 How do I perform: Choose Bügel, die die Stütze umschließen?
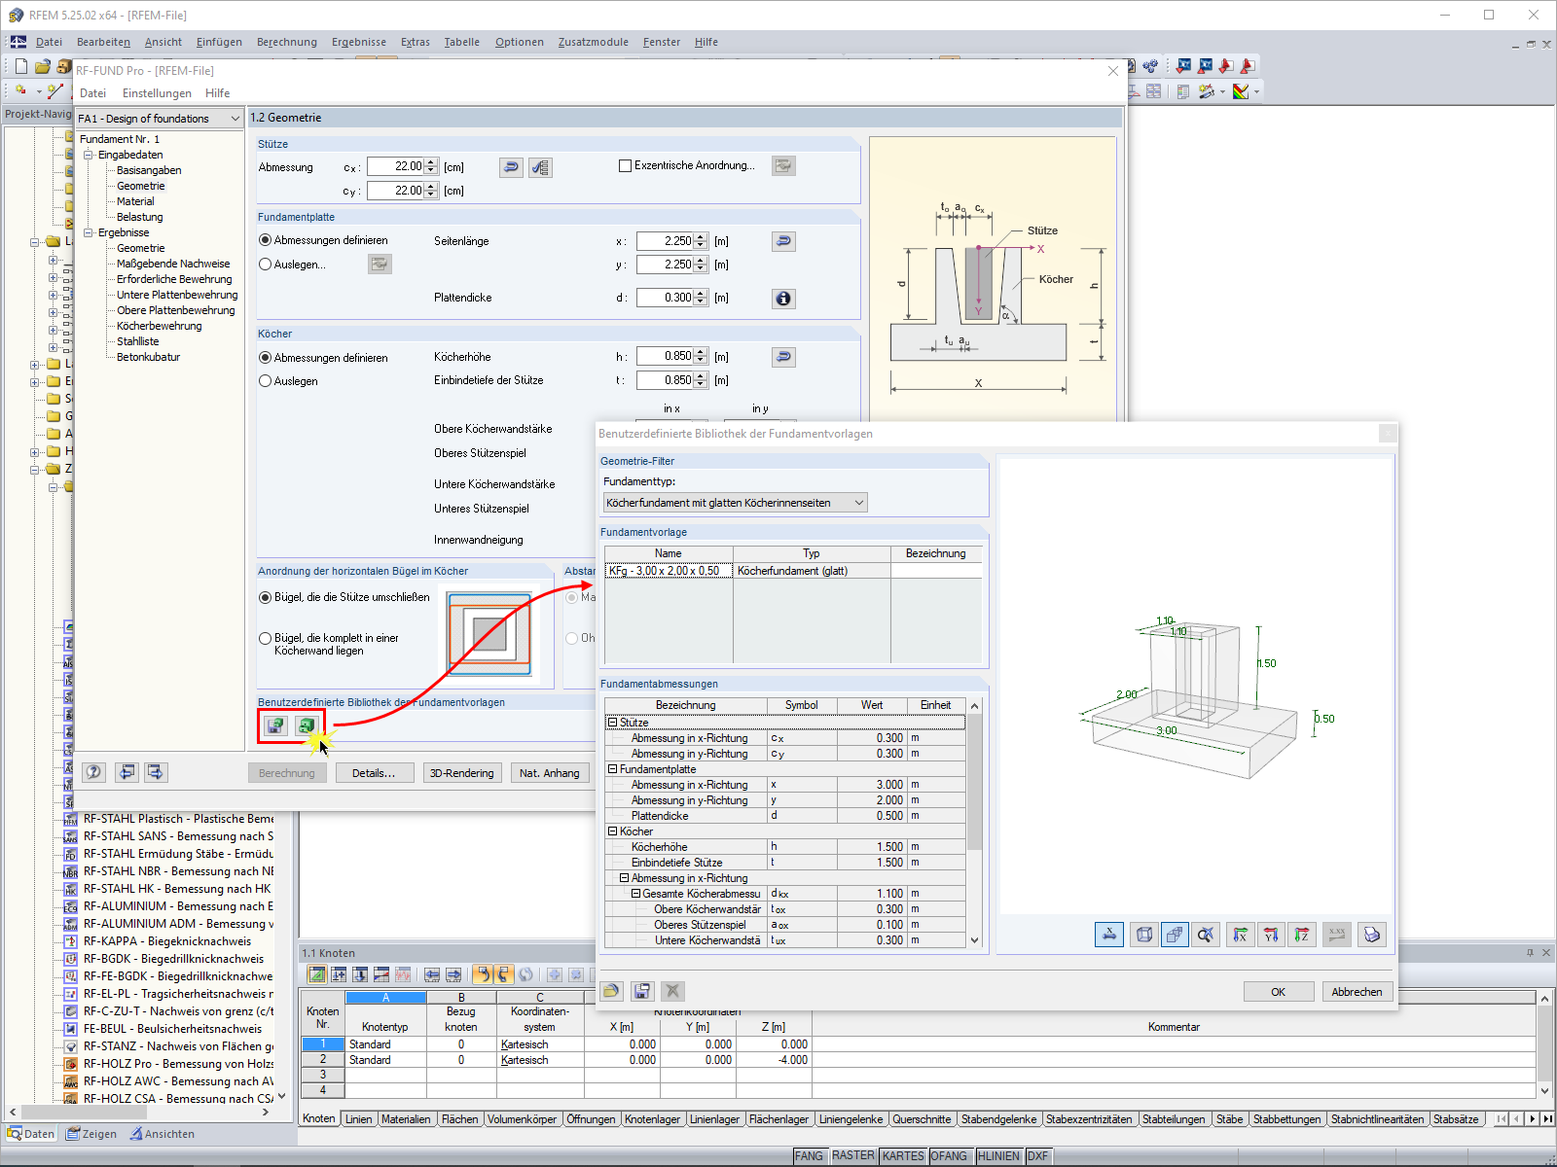pyautogui.click(x=266, y=597)
